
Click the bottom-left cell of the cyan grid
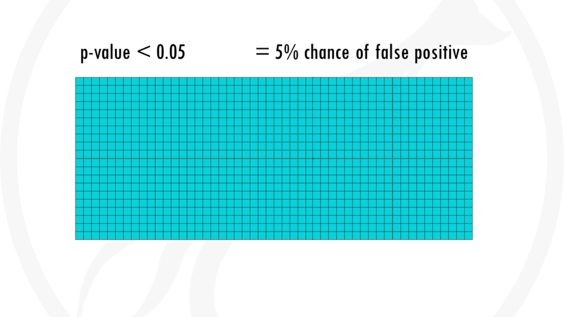[79, 235]
